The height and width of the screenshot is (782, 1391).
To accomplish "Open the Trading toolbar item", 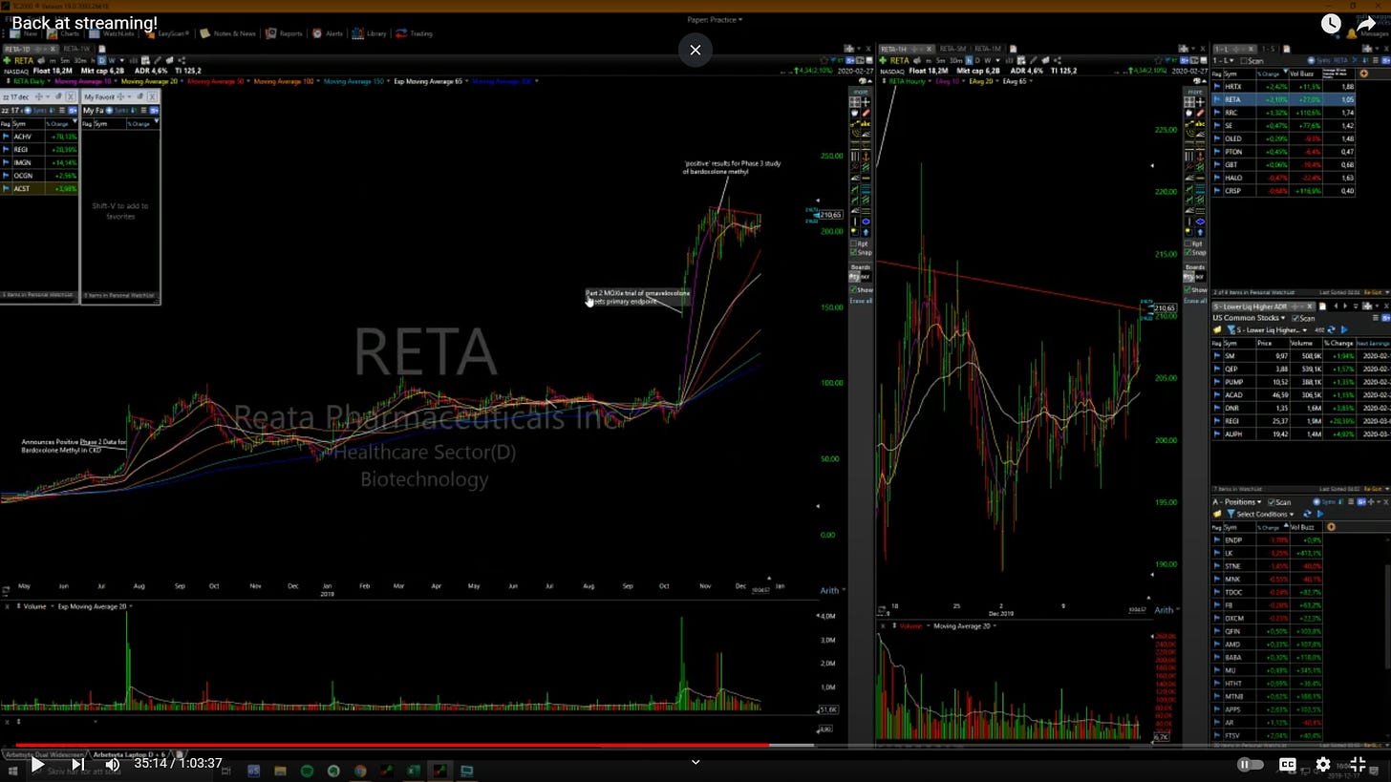I will click(414, 33).
